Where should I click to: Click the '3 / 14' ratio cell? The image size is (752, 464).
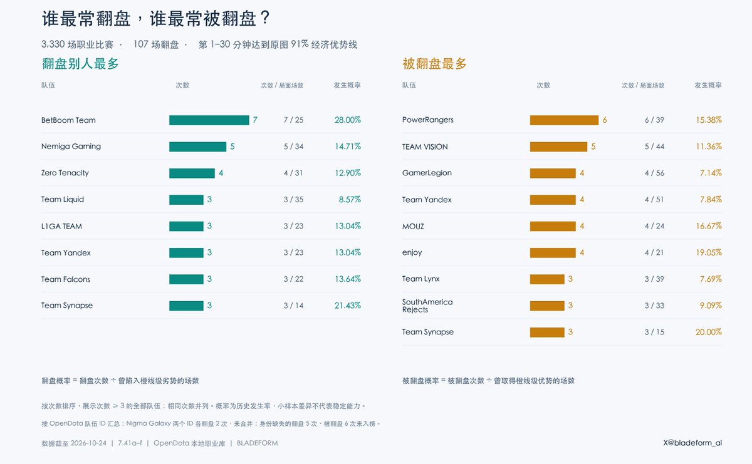[x=293, y=306]
